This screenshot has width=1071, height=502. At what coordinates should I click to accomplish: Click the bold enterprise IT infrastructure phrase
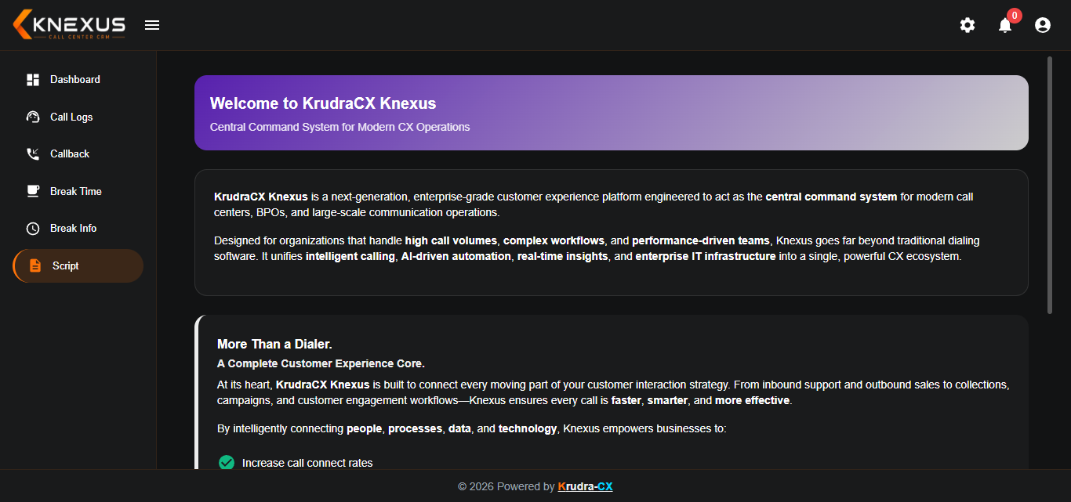point(706,256)
